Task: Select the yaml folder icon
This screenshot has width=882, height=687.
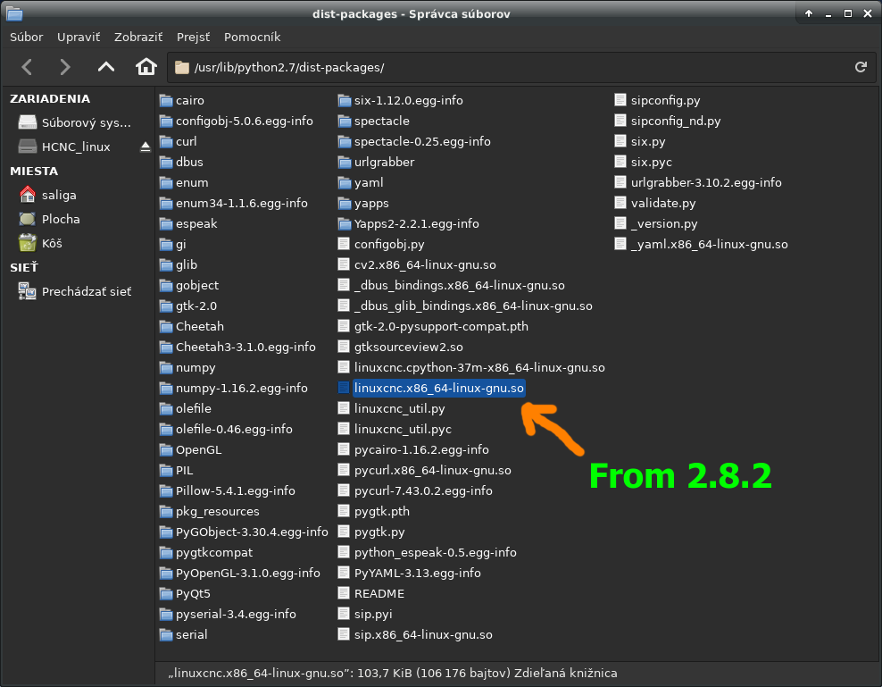Action: pos(345,182)
